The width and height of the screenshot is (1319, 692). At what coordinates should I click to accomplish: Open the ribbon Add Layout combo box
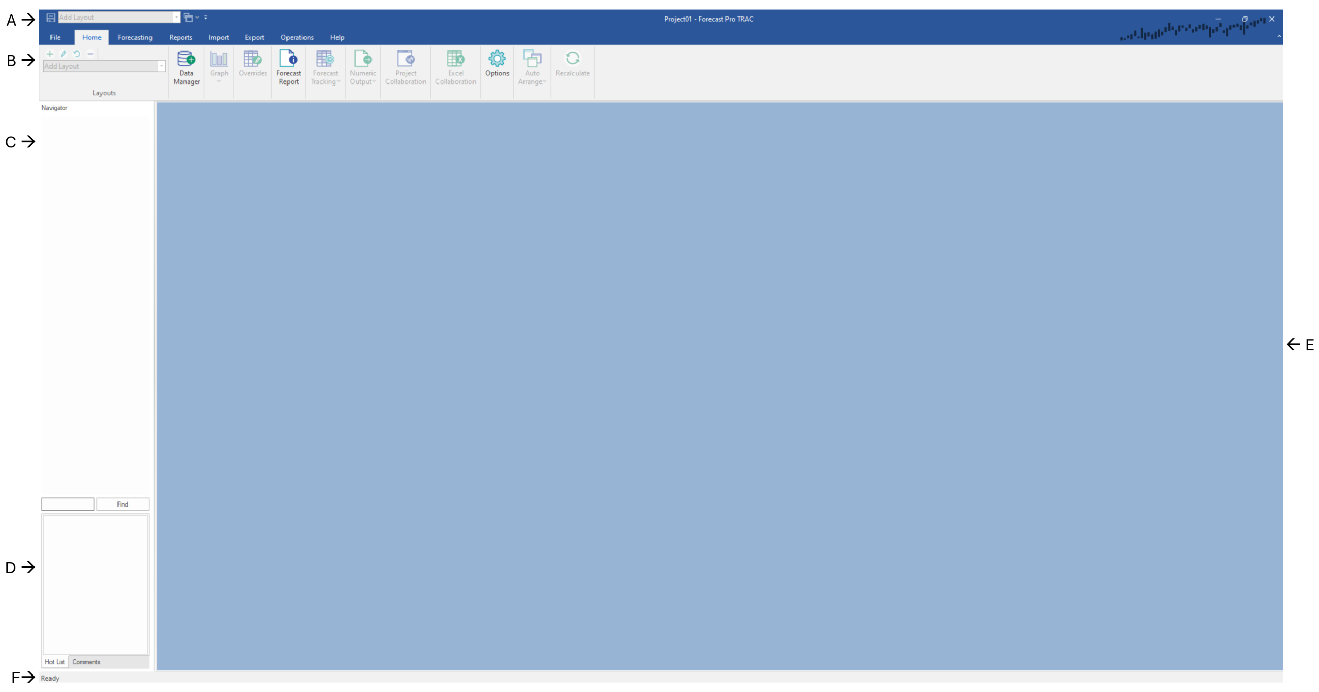pos(105,66)
